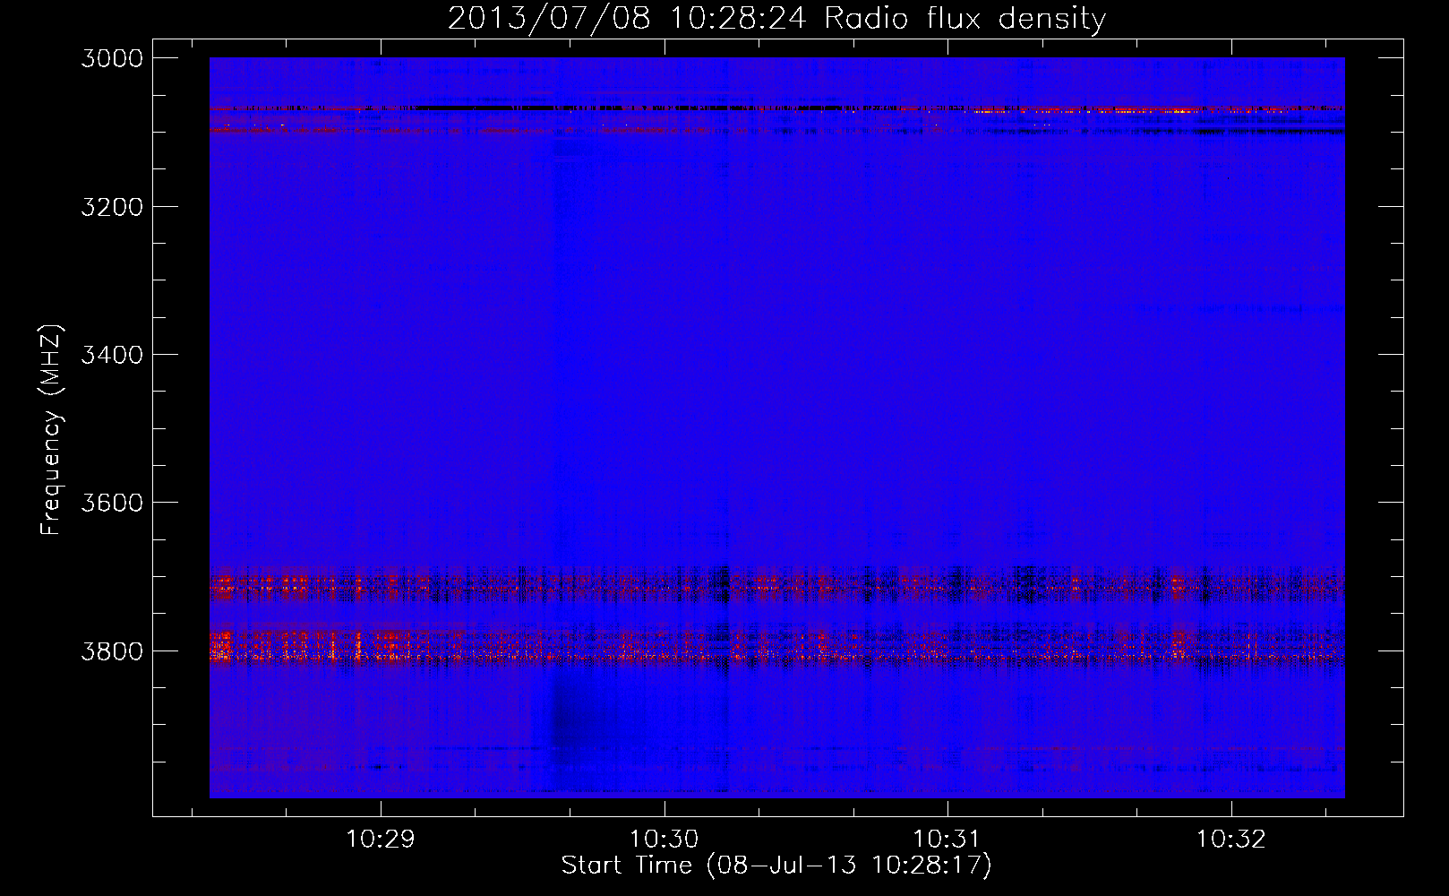This screenshot has height=896, width=1449.
Task: Click the plot title '2013/07/08 10:28:24 Radio flux density'
Action: click(776, 18)
